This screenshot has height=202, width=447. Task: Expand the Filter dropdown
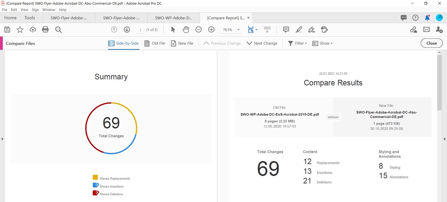(297, 43)
